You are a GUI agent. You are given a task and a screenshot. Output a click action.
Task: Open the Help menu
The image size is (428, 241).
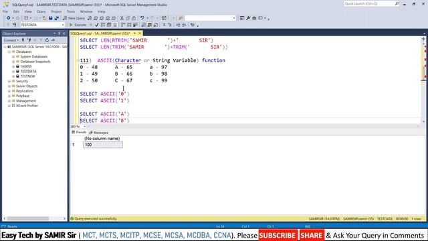[102, 11]
